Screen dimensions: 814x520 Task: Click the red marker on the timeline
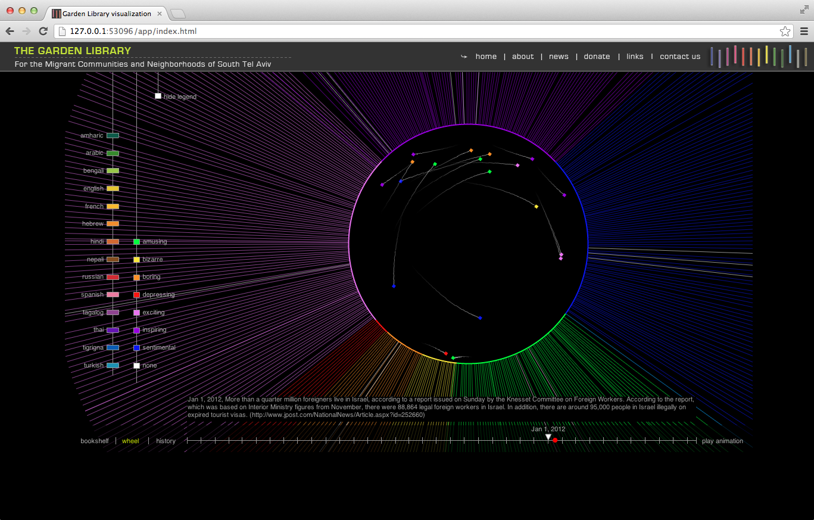555,440
